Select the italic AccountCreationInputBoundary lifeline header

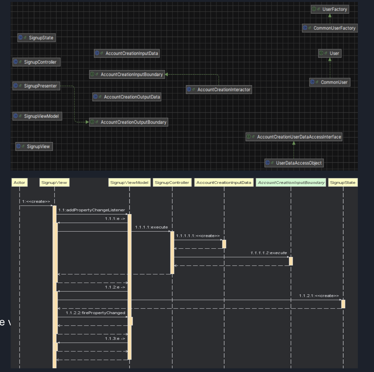[x=291, y=183]
